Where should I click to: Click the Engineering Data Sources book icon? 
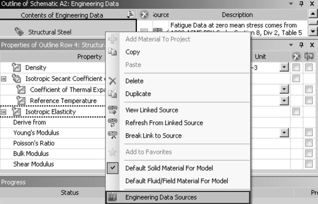click(x=112, y=197)
